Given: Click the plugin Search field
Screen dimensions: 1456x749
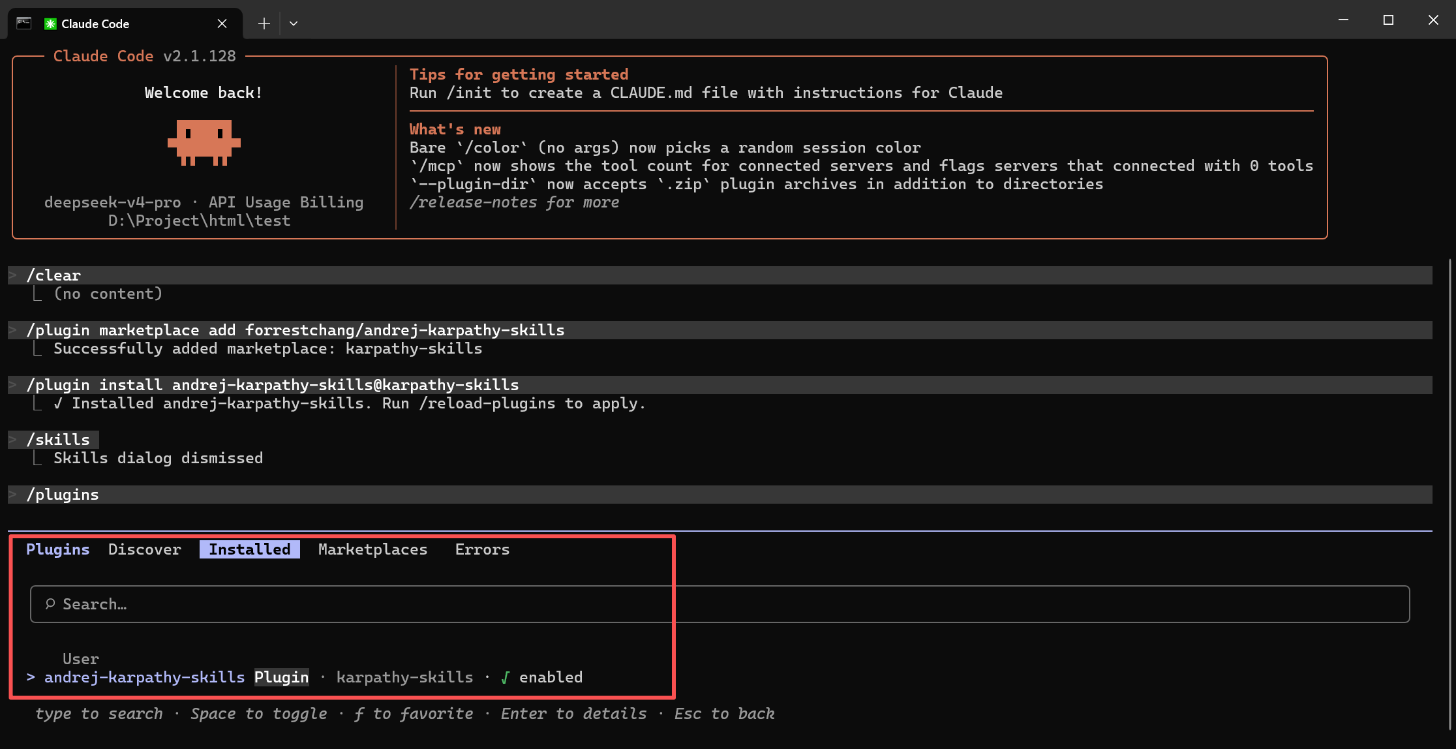Looking at the screenshot, I should (x=720, y=604).
